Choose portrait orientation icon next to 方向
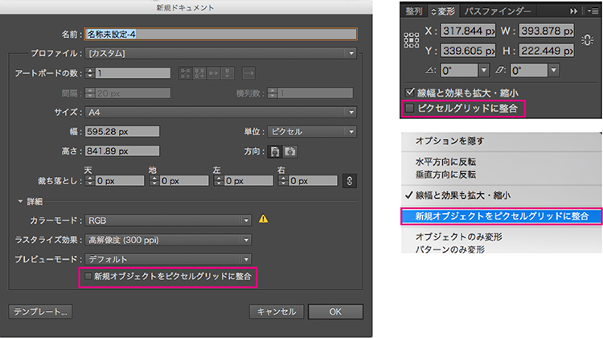603x338 pixels. (275, 151)
